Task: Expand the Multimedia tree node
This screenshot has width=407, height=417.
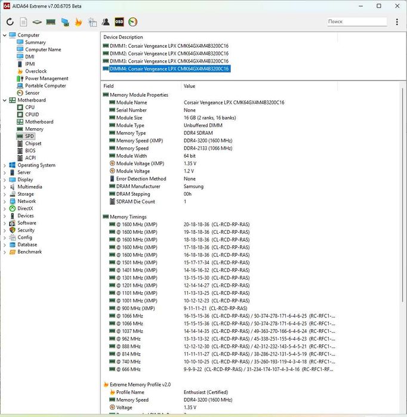Action: click(x=5, y=187)
